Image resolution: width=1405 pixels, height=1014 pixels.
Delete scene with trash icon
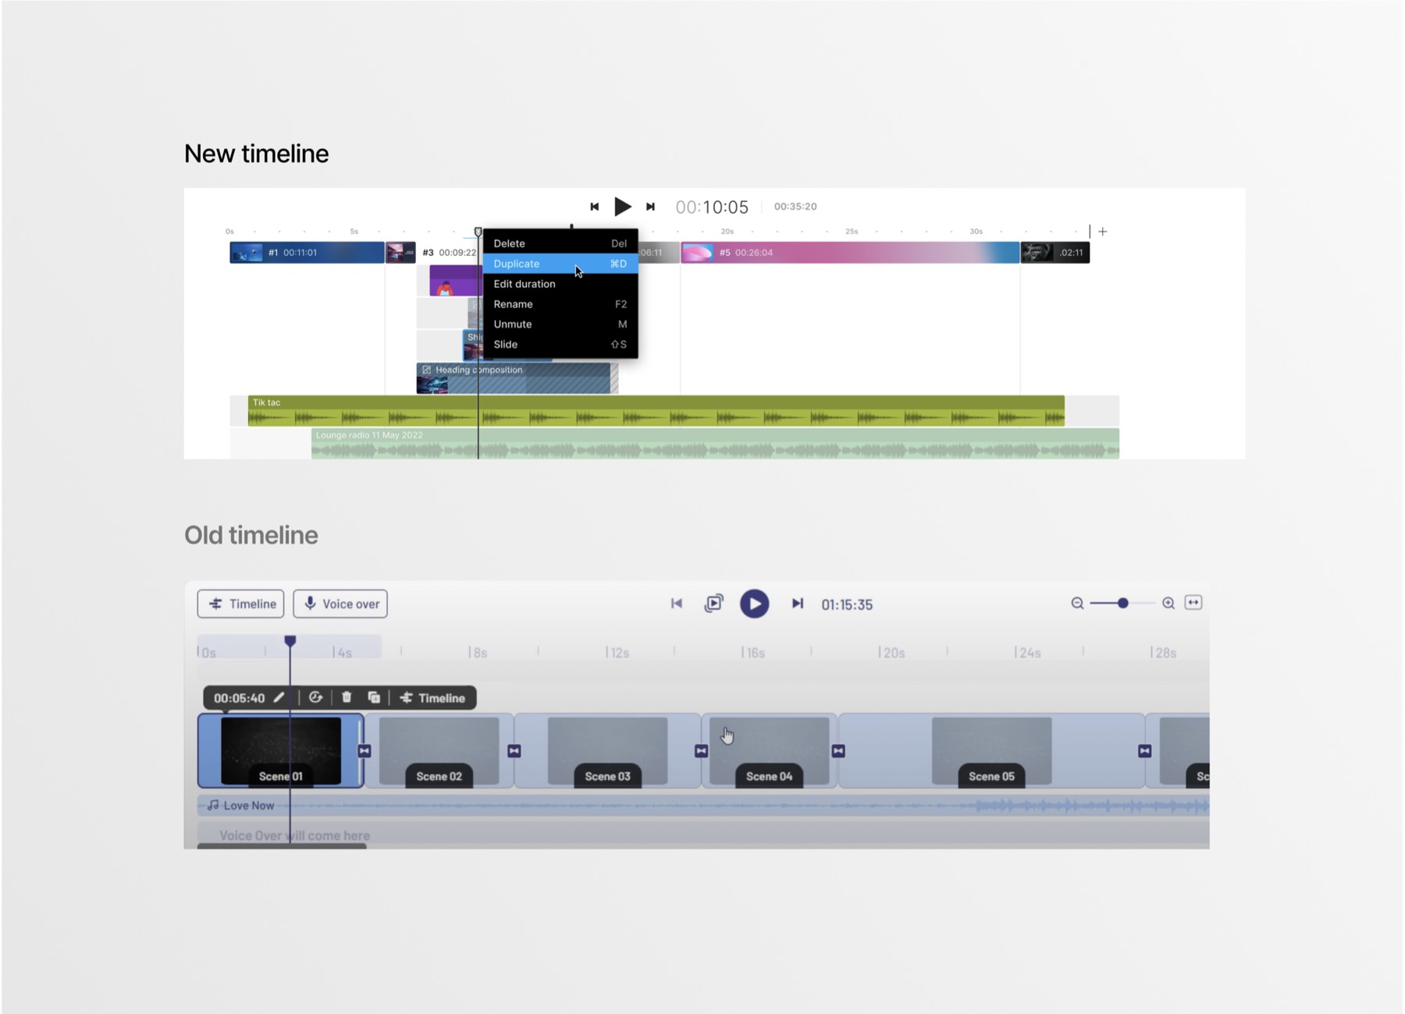click(347, 697)
